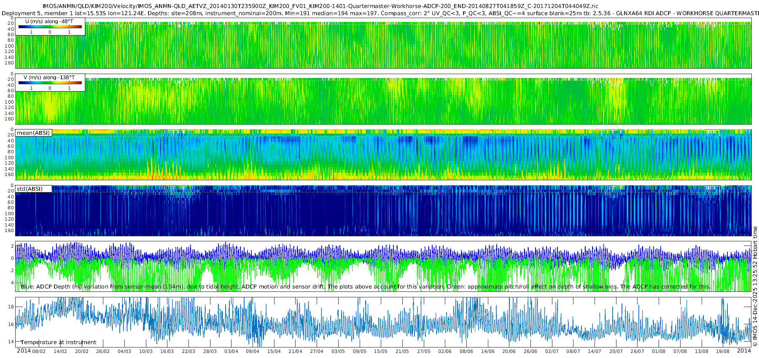The height and width of the screenshot is (358, 759).
Task: Click the 'Deployment 5, member 1' metadata line
Action: (x=379, y=13)
